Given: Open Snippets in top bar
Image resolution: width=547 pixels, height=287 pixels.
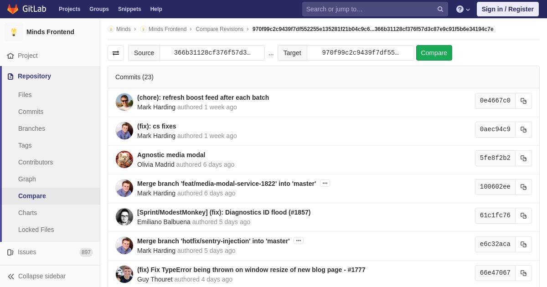Looking at the screenshot, I should pos(129,9).
